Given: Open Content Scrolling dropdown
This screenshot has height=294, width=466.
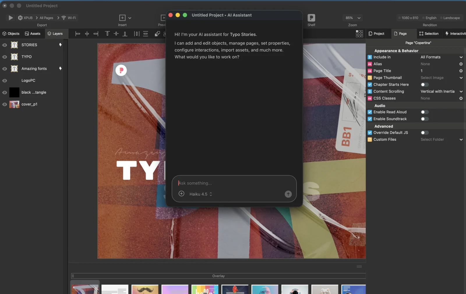Looking at the screenshot, I should point(441,92).
